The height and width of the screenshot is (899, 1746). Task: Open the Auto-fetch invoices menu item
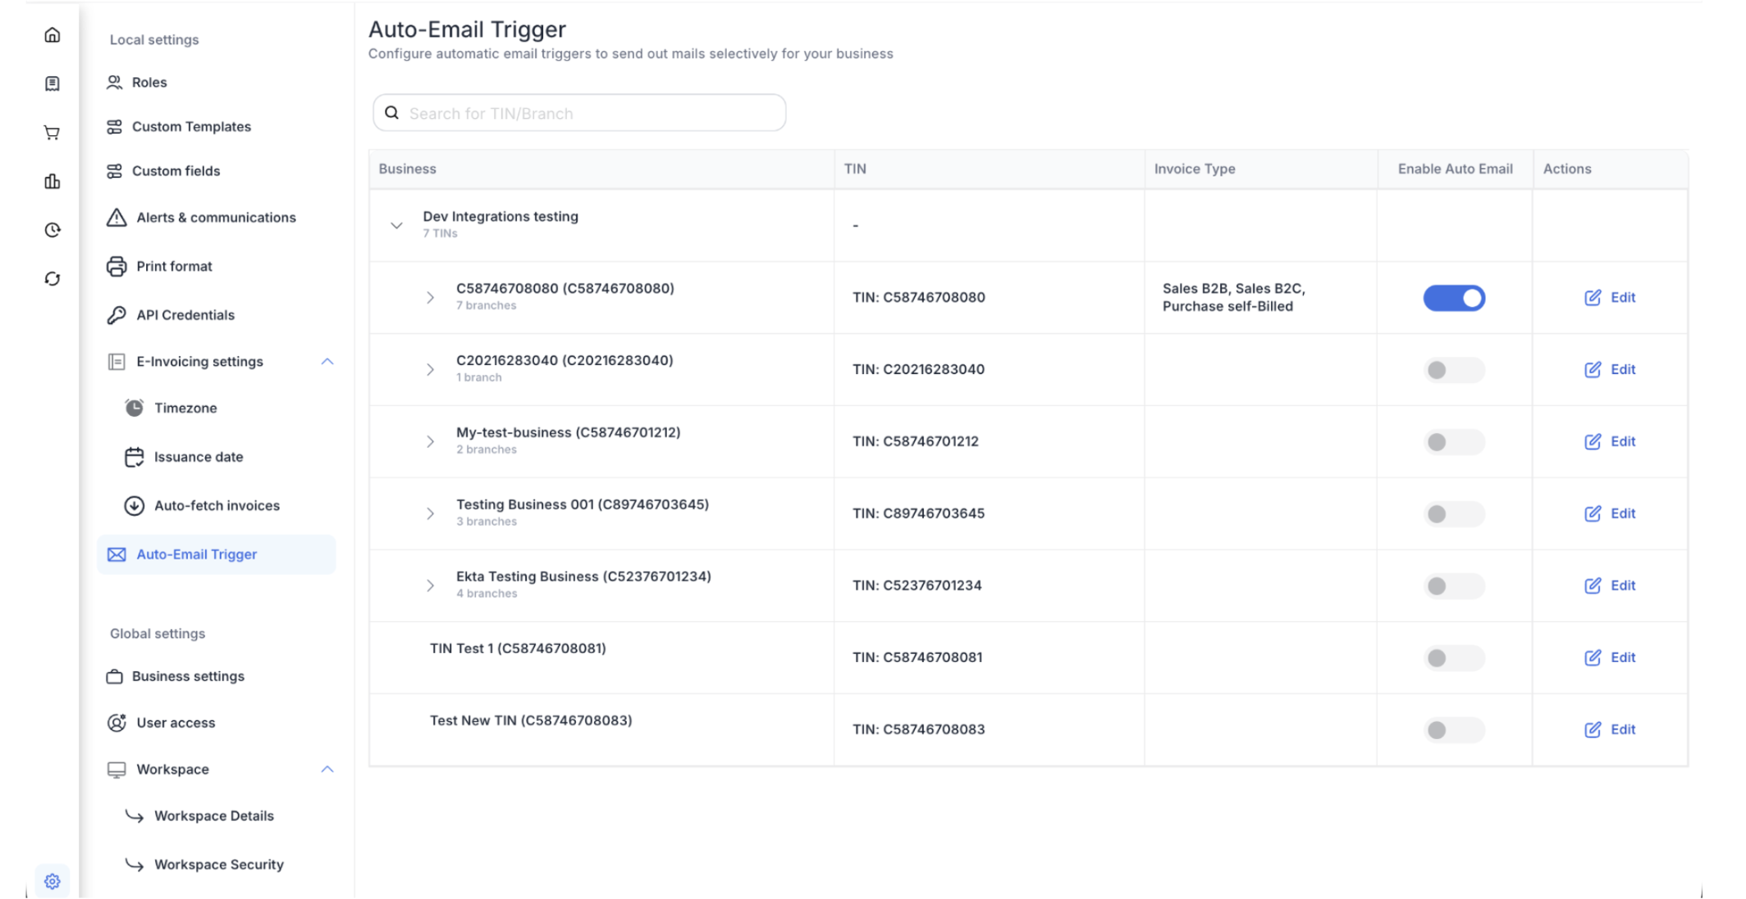click(217, 506)
